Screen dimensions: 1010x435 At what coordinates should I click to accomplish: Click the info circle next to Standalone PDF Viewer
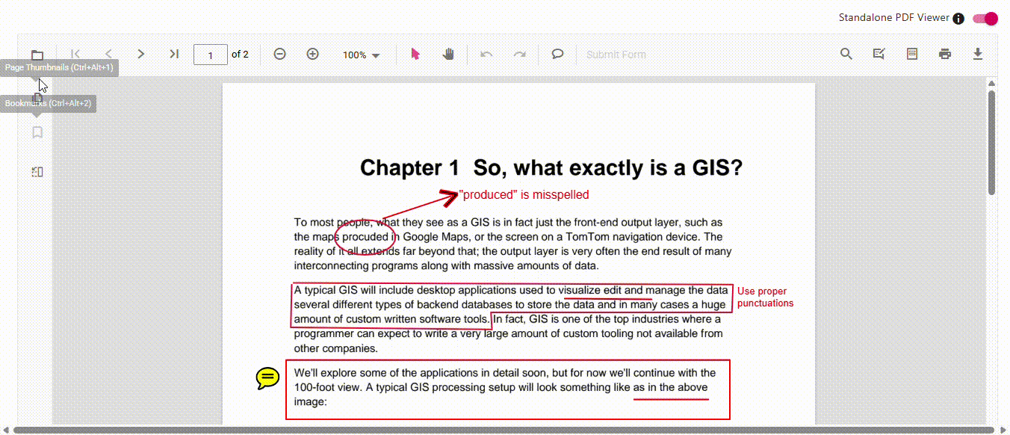pos(958,18)
